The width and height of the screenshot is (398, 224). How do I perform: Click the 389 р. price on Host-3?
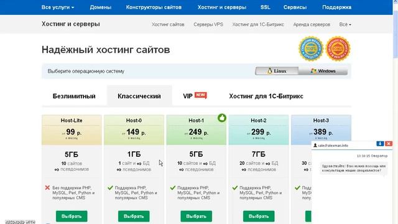click(323, 132)
